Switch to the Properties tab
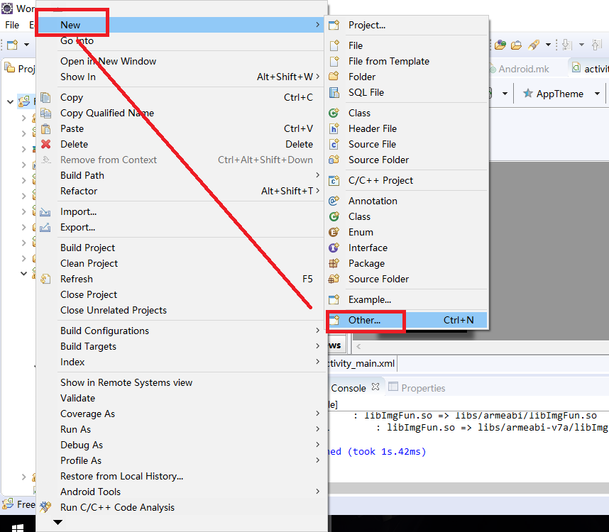The height and width of the screenshot is (532, 609). [x=417, y=388]
